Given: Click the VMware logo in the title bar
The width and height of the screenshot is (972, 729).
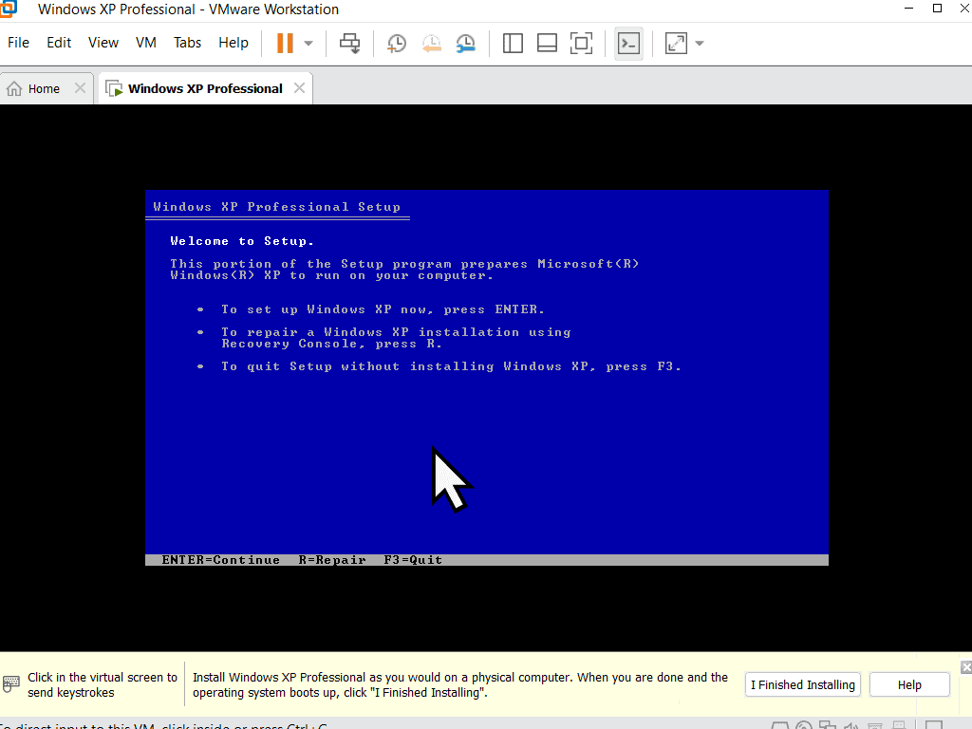Looking at the screenshot, I should [x=8, y=8].
